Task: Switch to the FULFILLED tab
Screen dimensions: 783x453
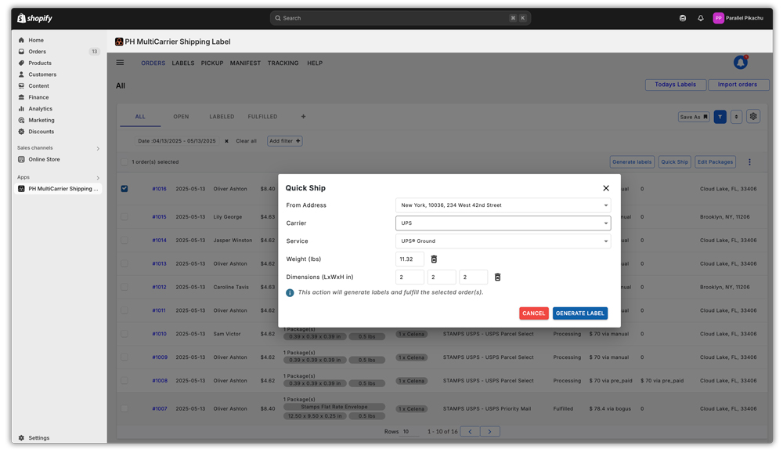Action: 262,117
